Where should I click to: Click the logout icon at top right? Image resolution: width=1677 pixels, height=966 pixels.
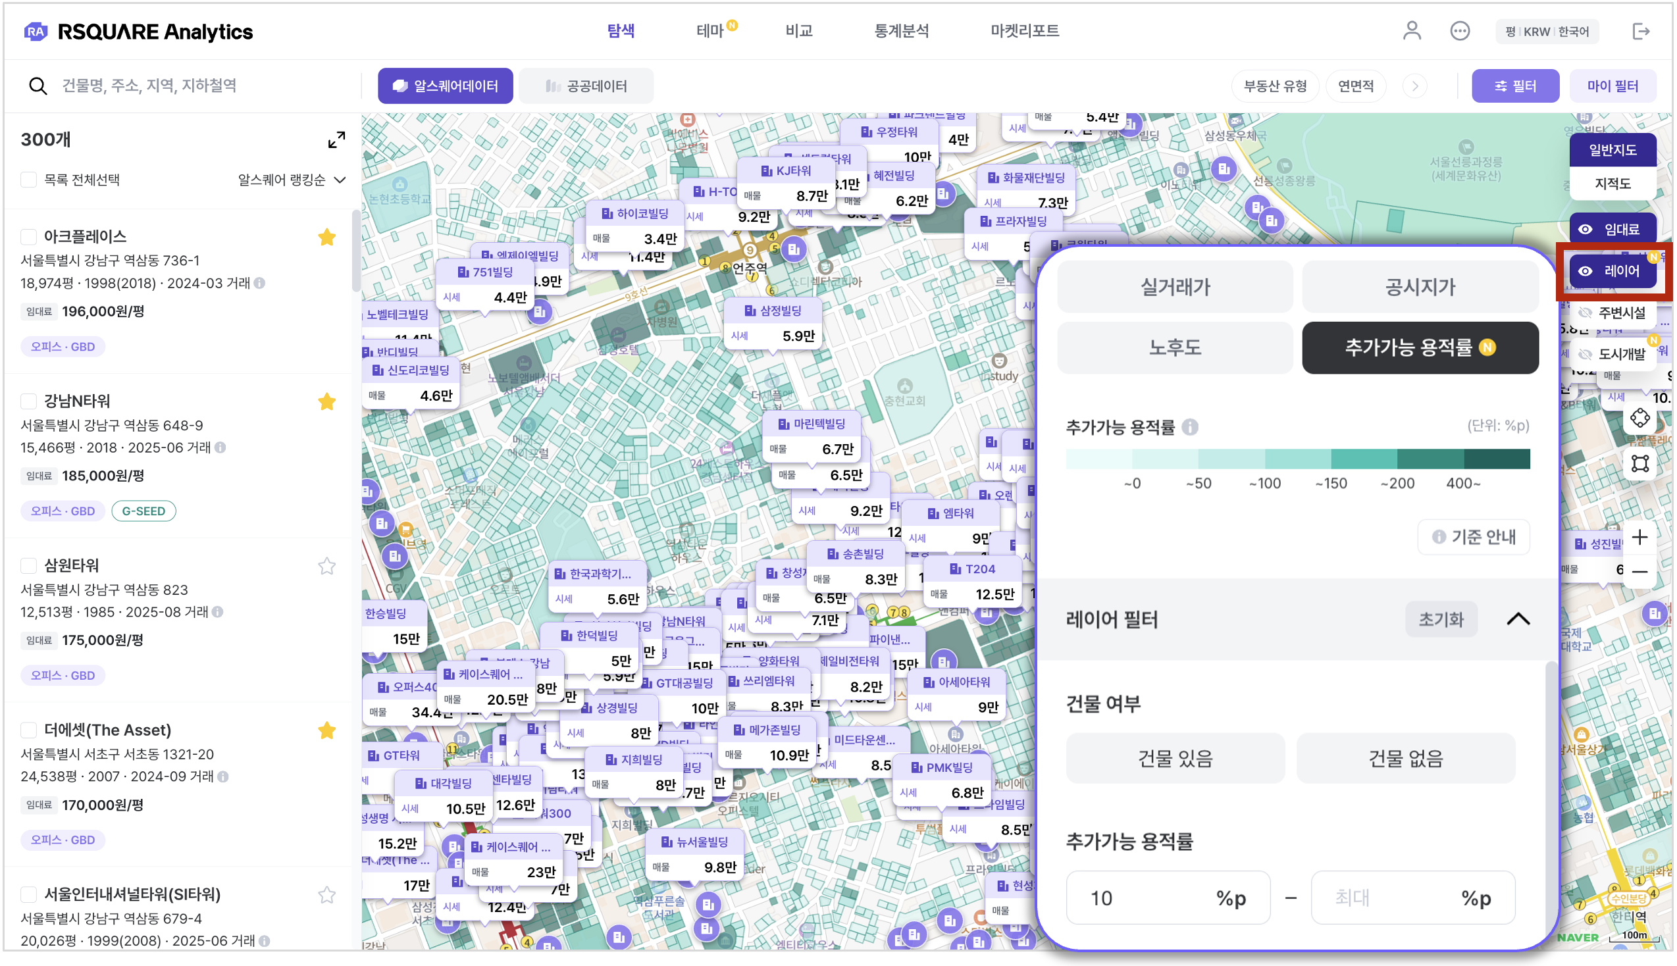1640,30
